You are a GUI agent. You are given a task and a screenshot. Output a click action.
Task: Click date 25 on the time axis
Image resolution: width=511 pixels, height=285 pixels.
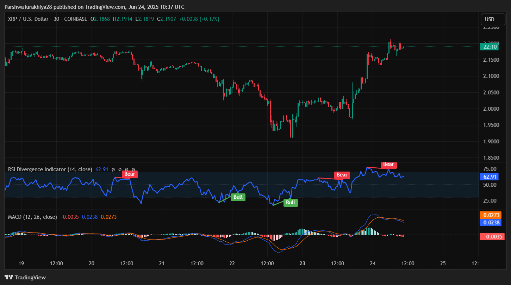point(443,263)
